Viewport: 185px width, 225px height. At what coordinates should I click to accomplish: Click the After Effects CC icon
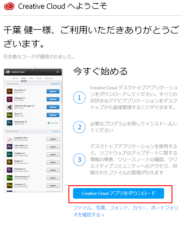[9, 147]
